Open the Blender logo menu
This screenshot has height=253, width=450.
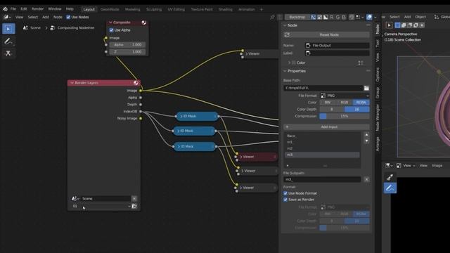(x=5, y=9)
